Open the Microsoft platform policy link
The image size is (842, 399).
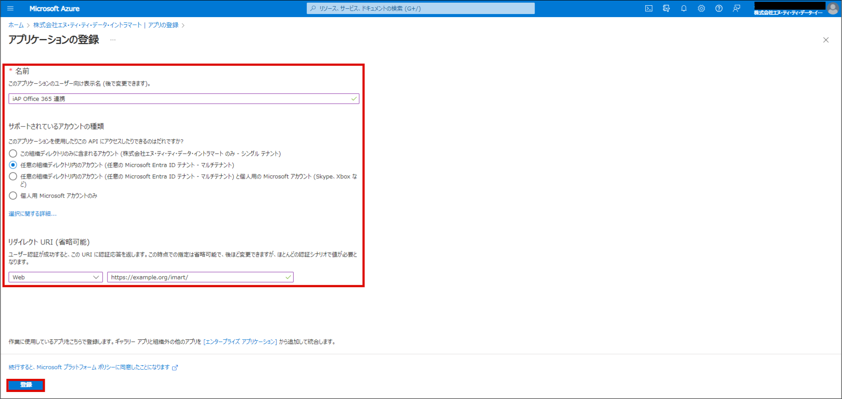tap(93, 367)
